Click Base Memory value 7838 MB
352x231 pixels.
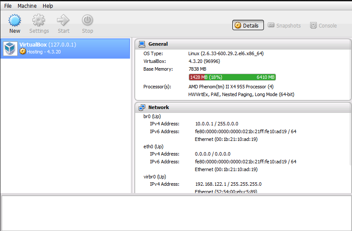coord(197,69)
